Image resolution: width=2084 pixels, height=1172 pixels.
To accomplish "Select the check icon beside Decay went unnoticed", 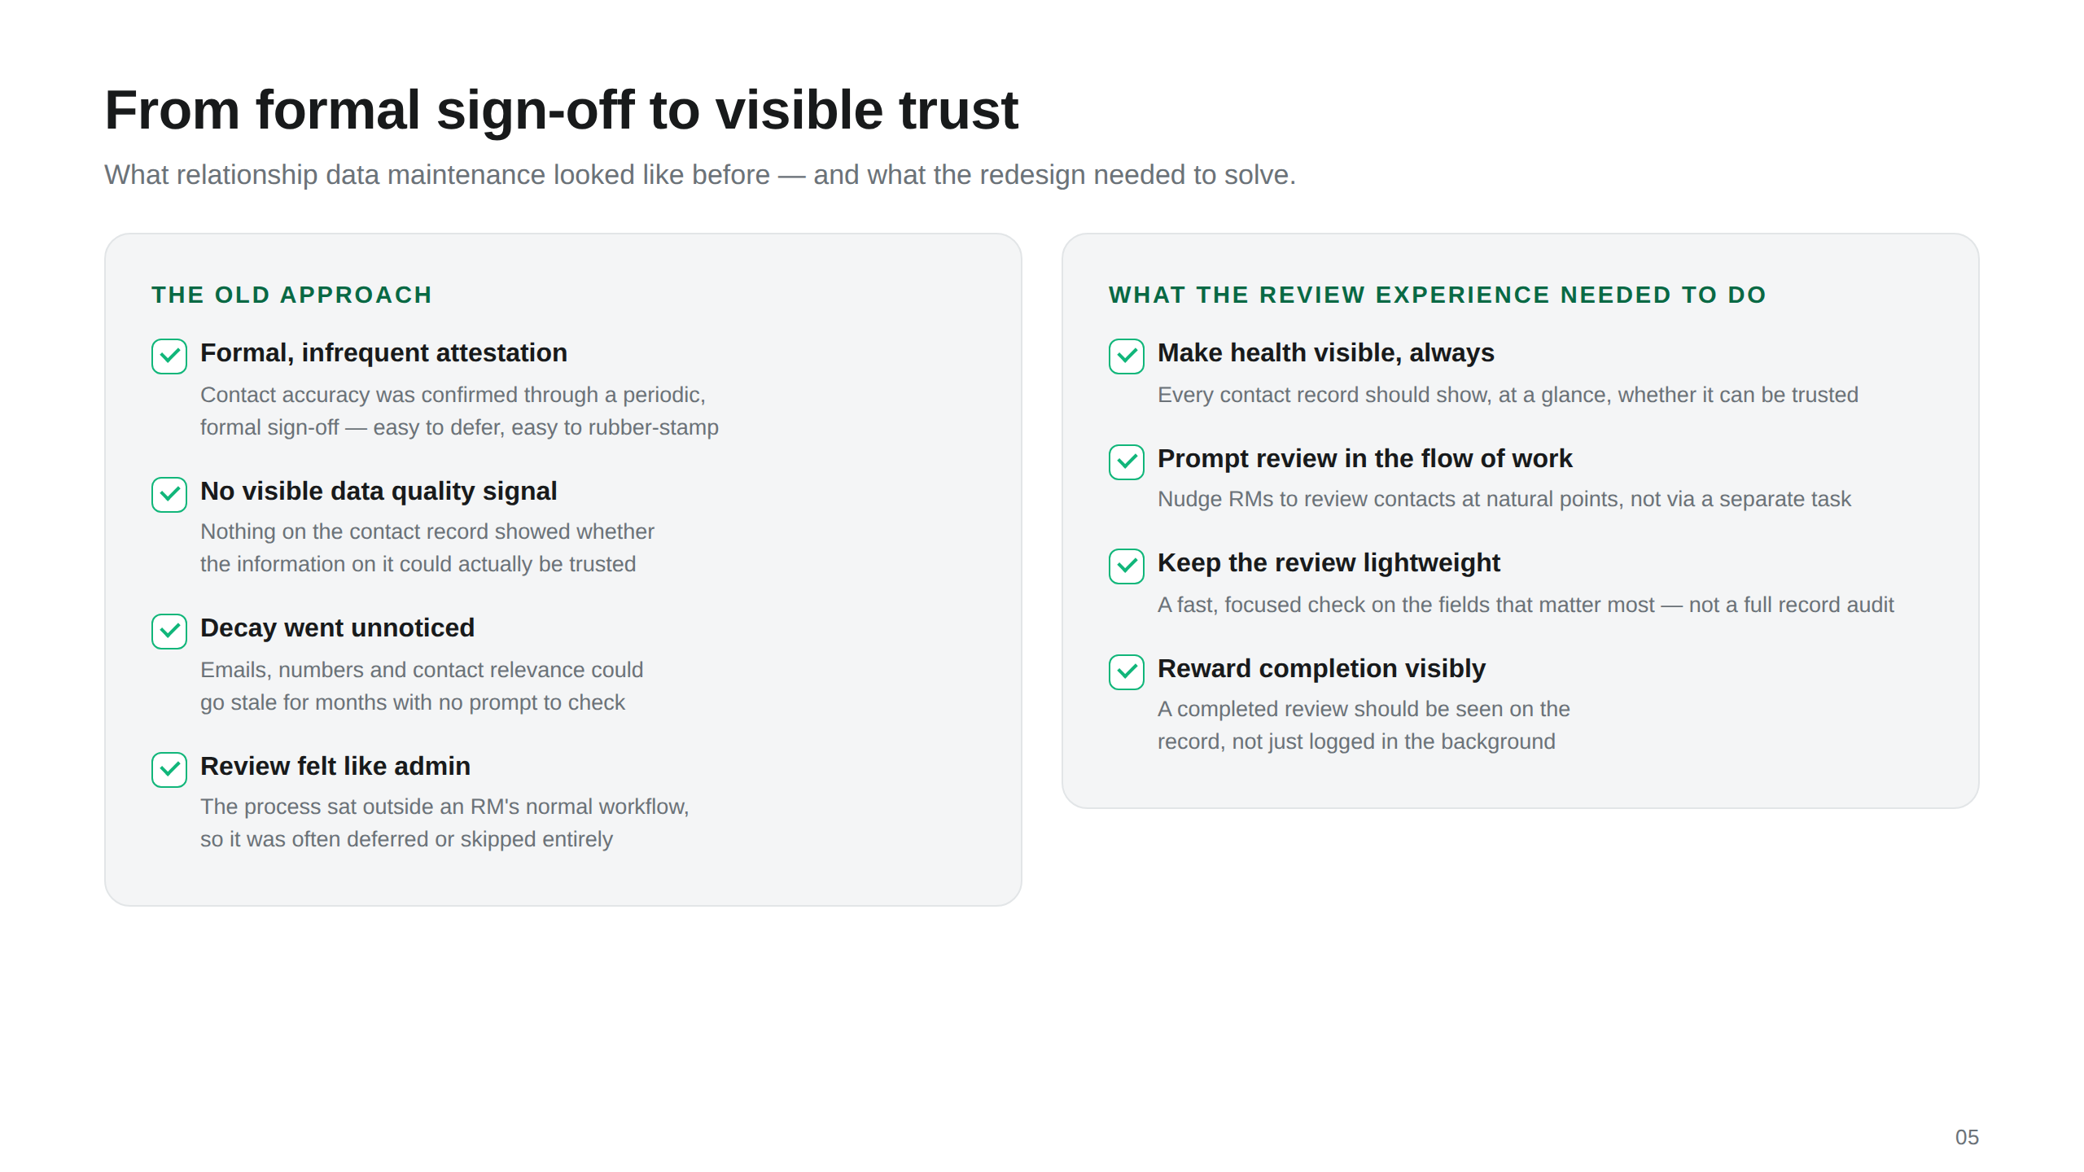I will [169, 632].
